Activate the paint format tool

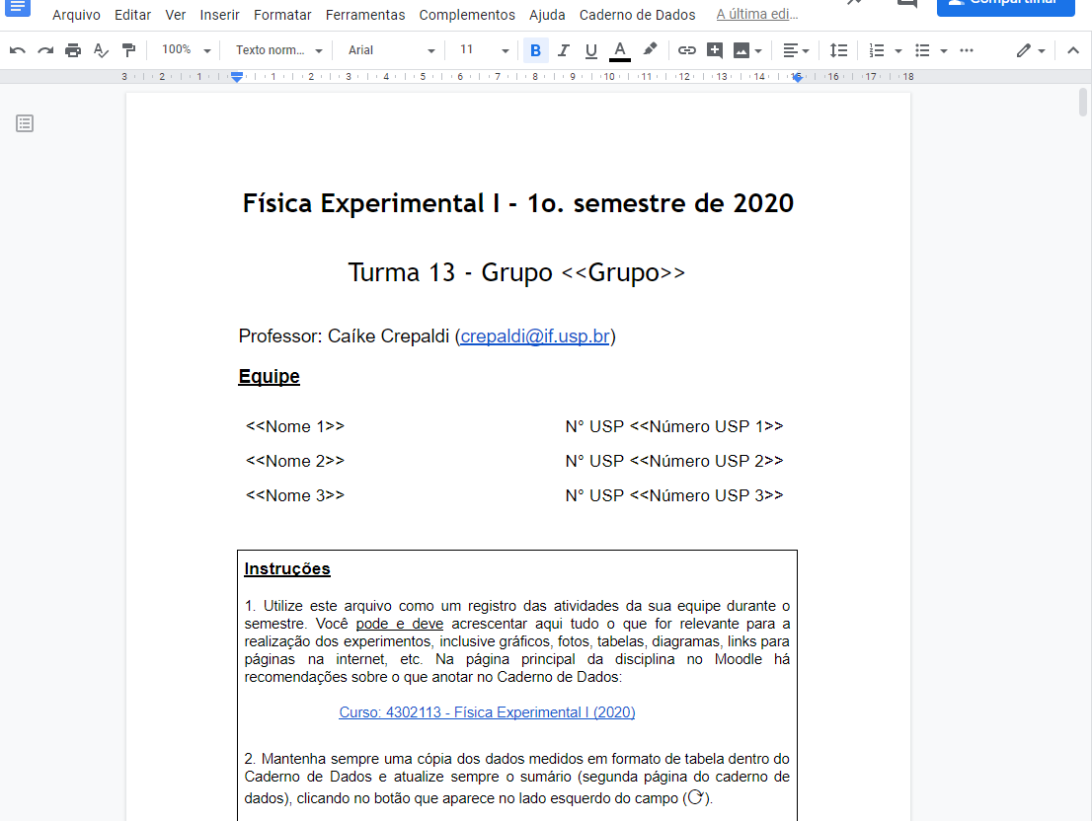coord(128,50)
